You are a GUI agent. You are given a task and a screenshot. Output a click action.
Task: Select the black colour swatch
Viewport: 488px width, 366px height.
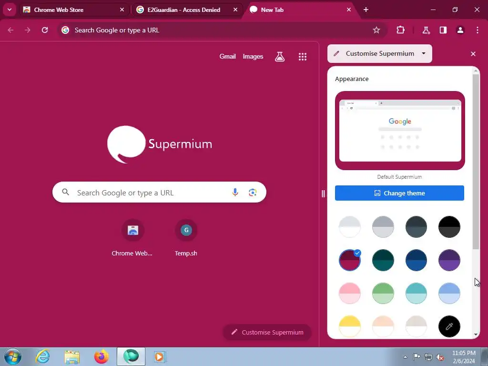449,226
